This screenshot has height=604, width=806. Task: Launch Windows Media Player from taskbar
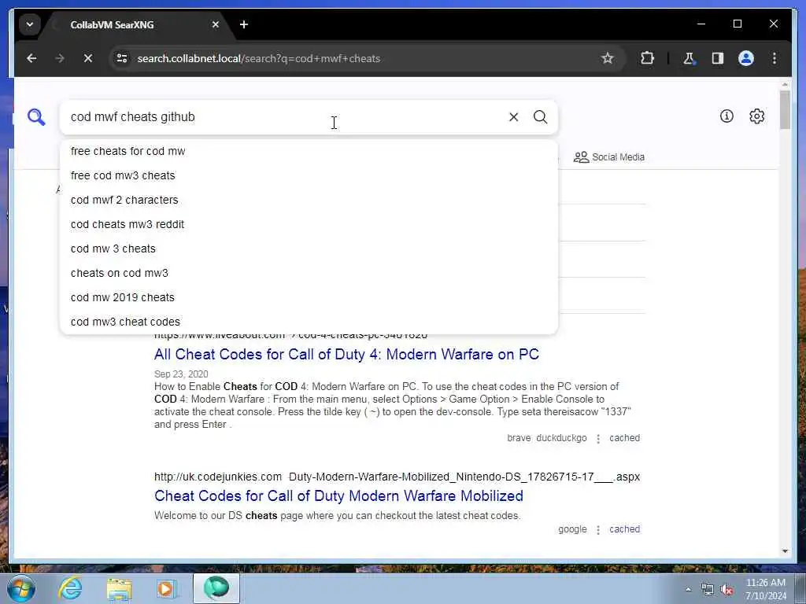click(x=167, y=588)
